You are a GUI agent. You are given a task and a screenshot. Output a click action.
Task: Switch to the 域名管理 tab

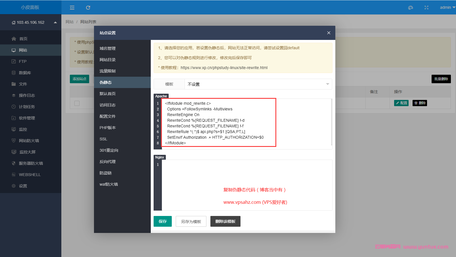tap(108, 48)
